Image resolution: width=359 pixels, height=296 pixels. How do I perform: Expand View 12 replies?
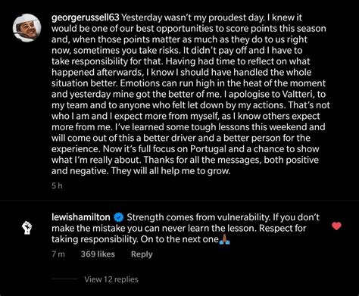pos(111,279)
